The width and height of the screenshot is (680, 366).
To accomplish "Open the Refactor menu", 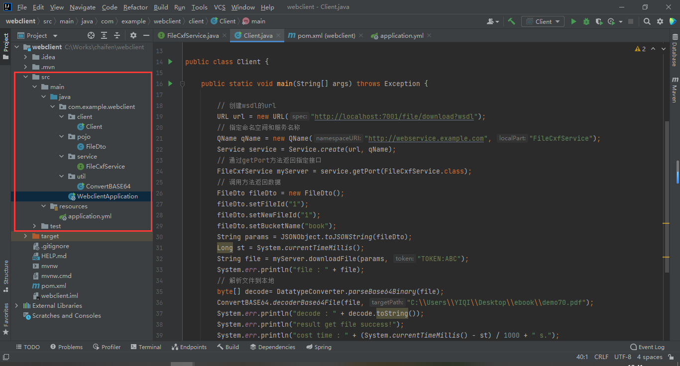I will click(x=135, y=7).
